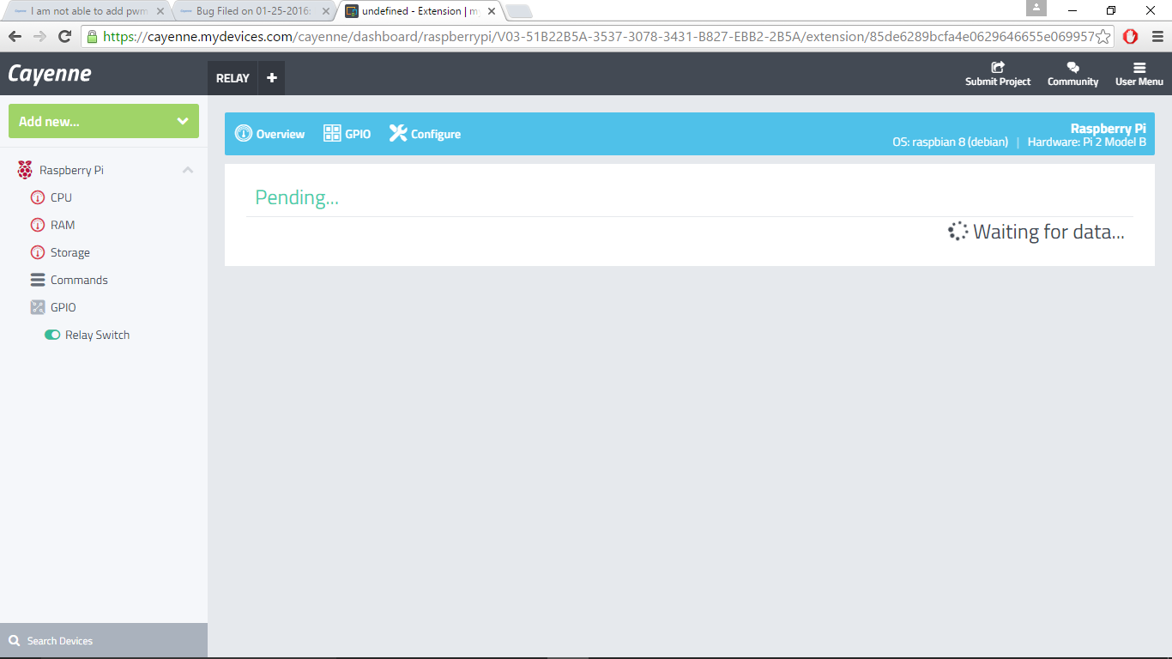The image size is (1172, 659).
Task: Click the Chrome user profile icon
Action: [1036, 8]
